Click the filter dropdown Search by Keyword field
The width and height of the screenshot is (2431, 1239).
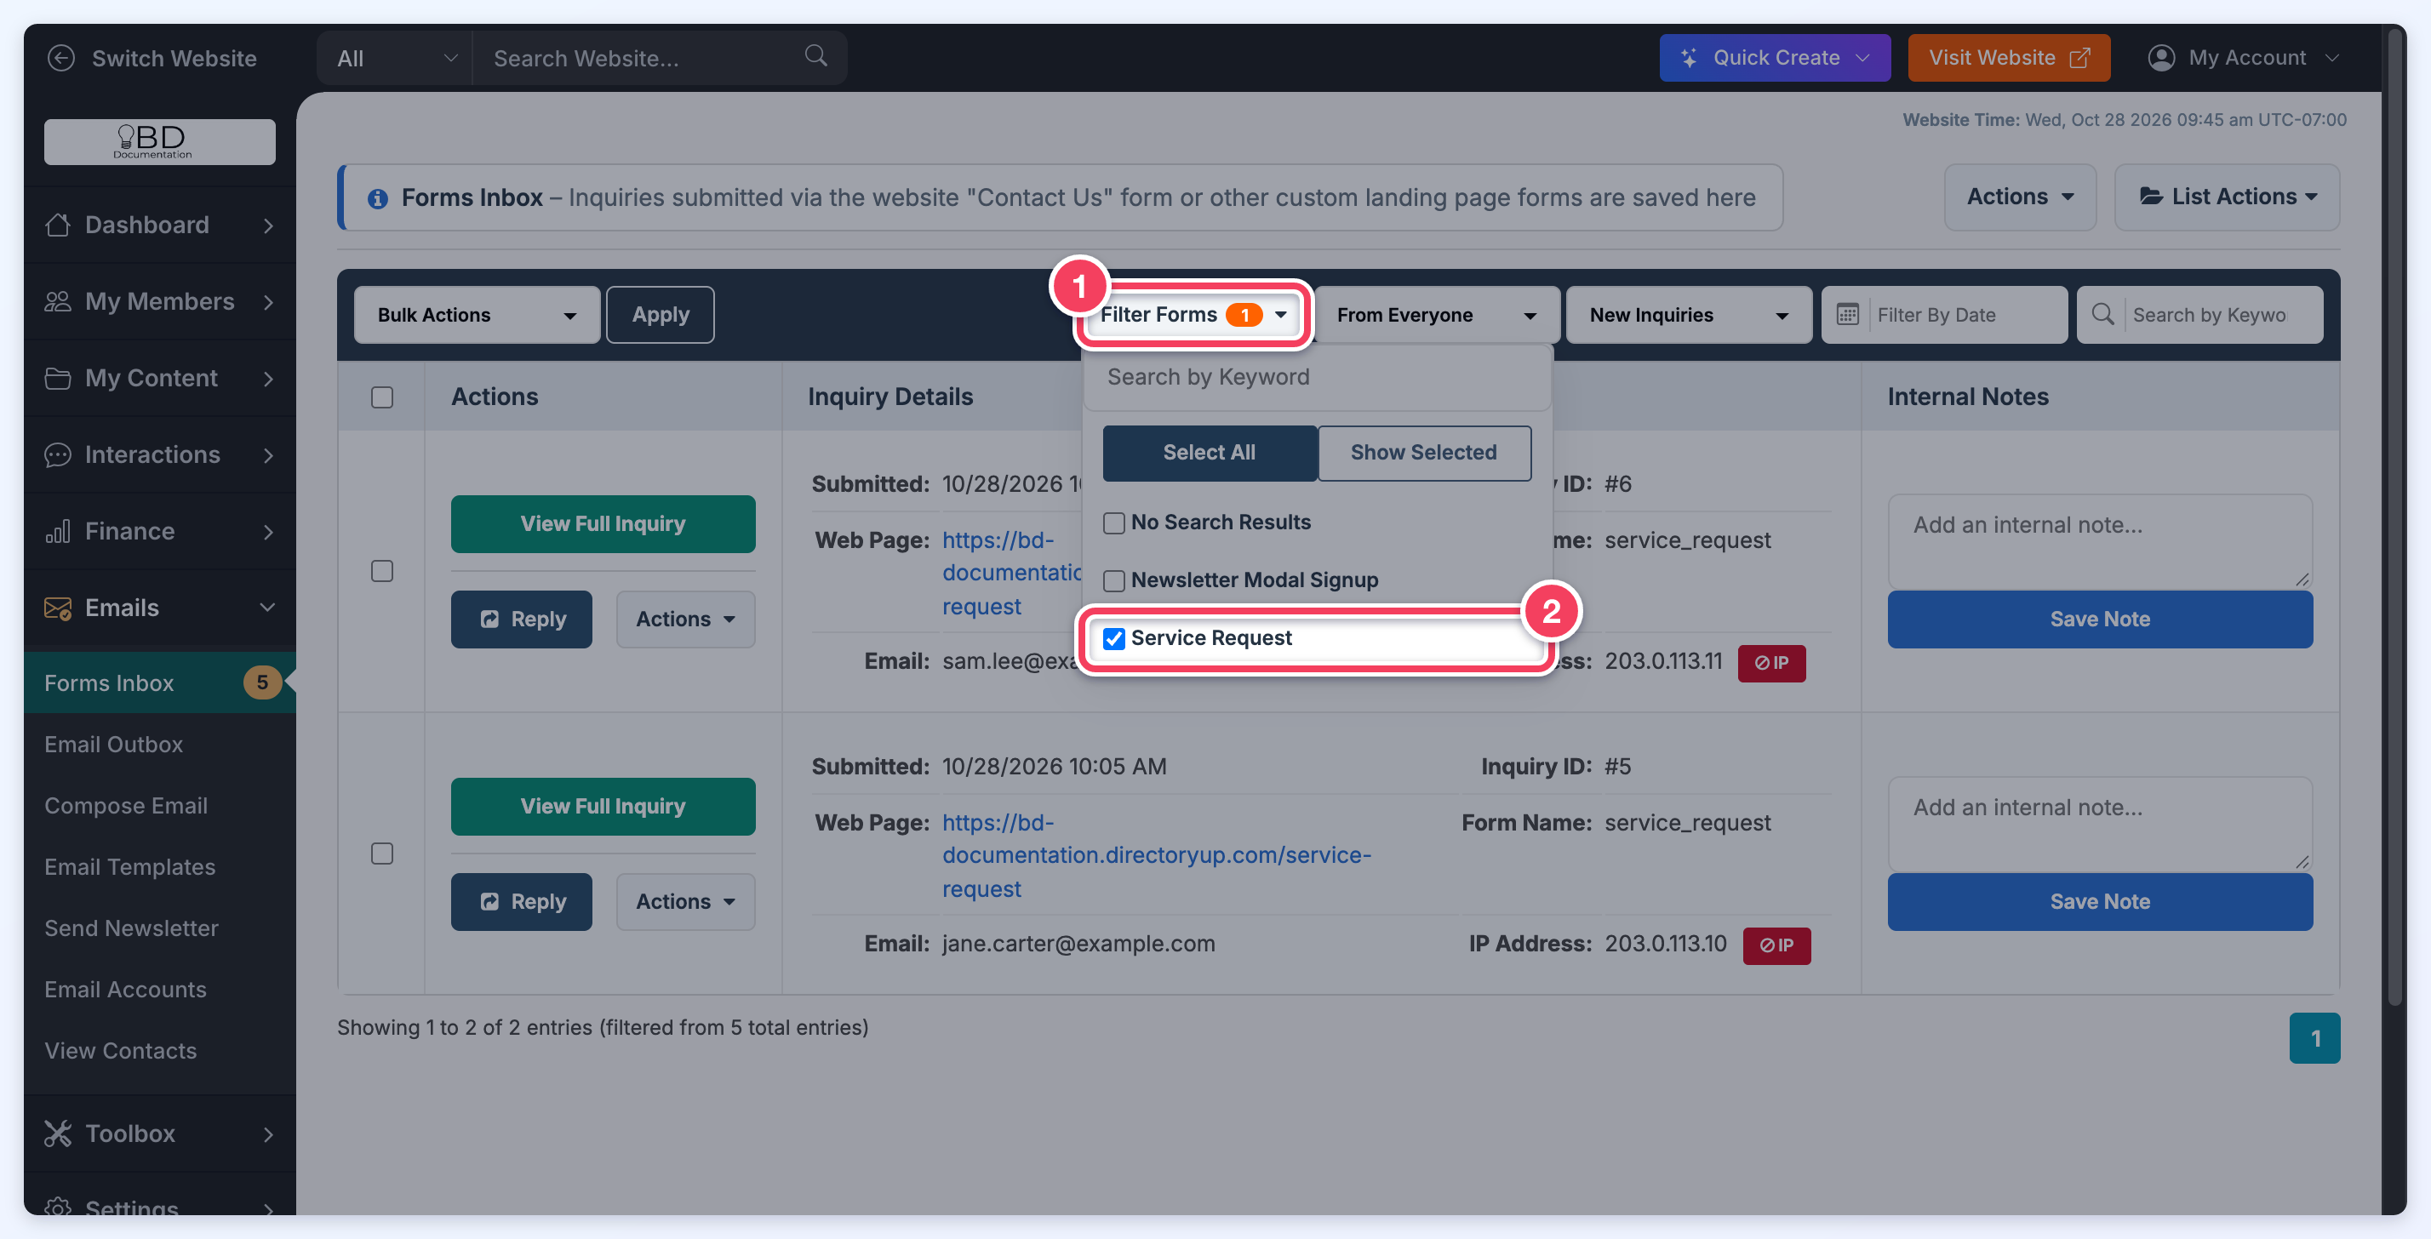tap(1318, 378)
